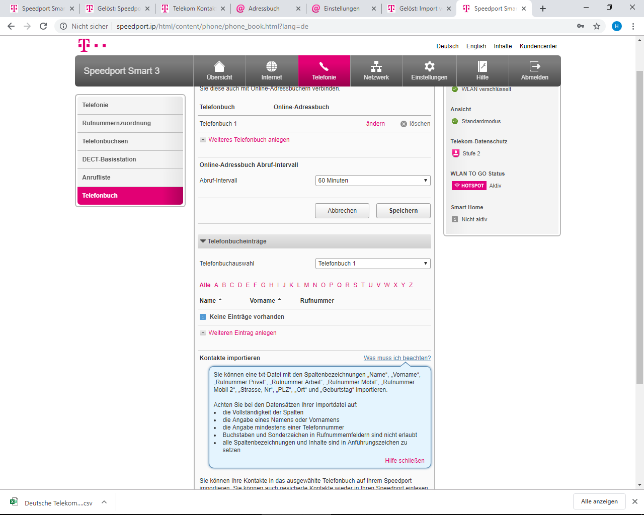
Task: Close the downloads bar with the X
Action: click(635, 501)
